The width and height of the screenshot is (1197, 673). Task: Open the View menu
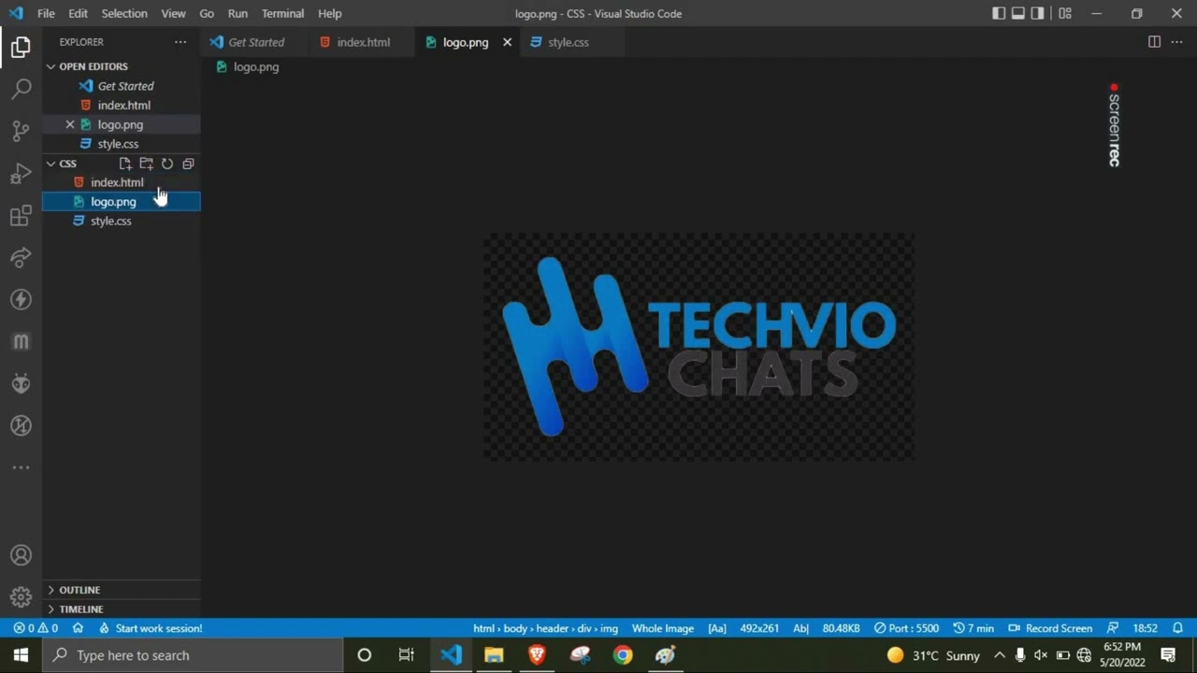click(x=173, y=13)
